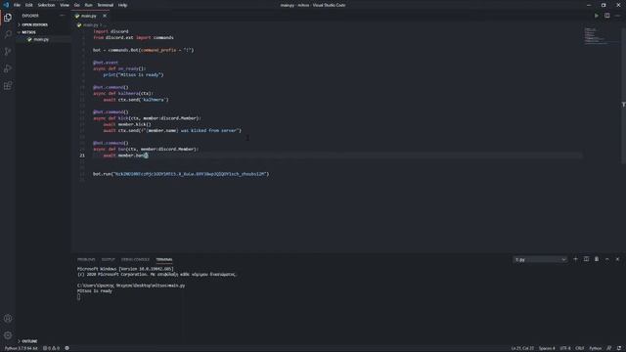
Task: Click the status bar icon after warnings count
Action: tap(67, 348)
